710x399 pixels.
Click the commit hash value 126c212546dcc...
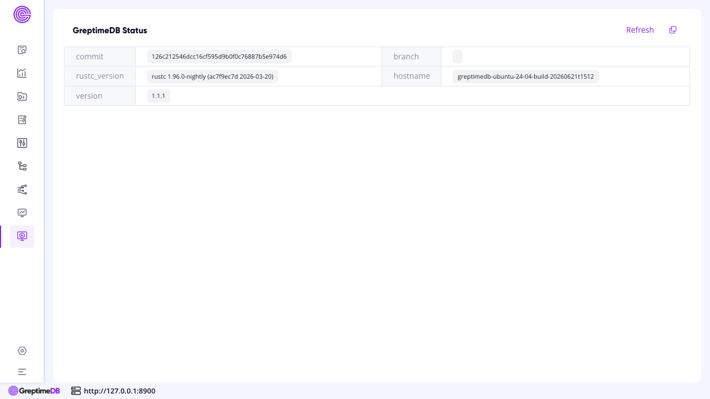pos(219,57)
